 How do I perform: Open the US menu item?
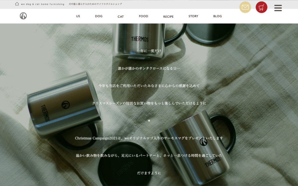click(78, 16)
